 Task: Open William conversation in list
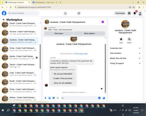coord(20,99)
